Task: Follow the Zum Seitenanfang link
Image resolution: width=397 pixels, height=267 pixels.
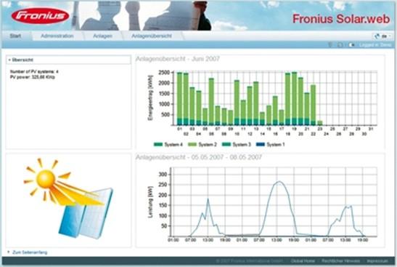Action: coord(30,252)
